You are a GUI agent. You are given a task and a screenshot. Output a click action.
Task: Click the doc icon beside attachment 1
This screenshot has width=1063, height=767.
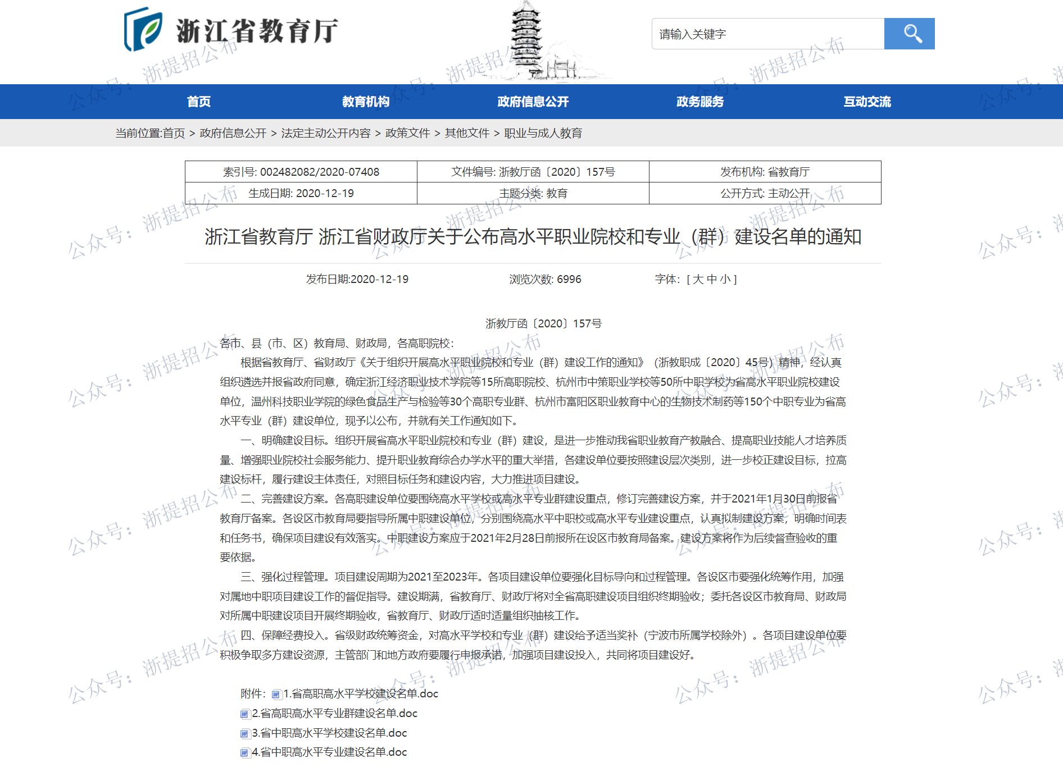[x=276, y=695]
